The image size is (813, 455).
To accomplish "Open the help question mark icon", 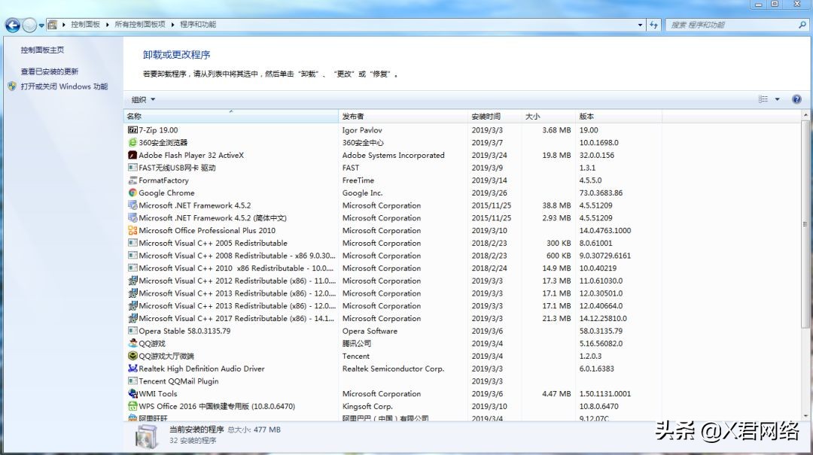I will click(796, 99).
